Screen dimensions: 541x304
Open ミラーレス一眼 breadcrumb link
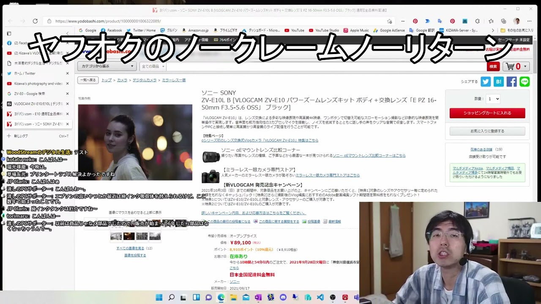point(174,80)
